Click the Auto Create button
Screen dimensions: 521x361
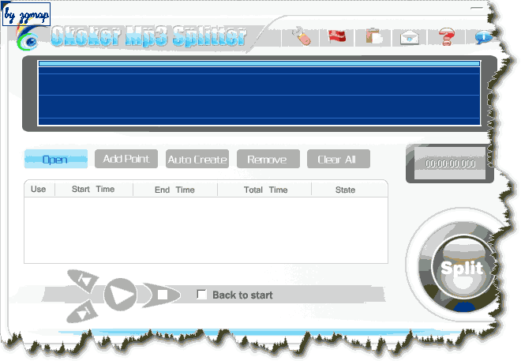pos(197,159)
